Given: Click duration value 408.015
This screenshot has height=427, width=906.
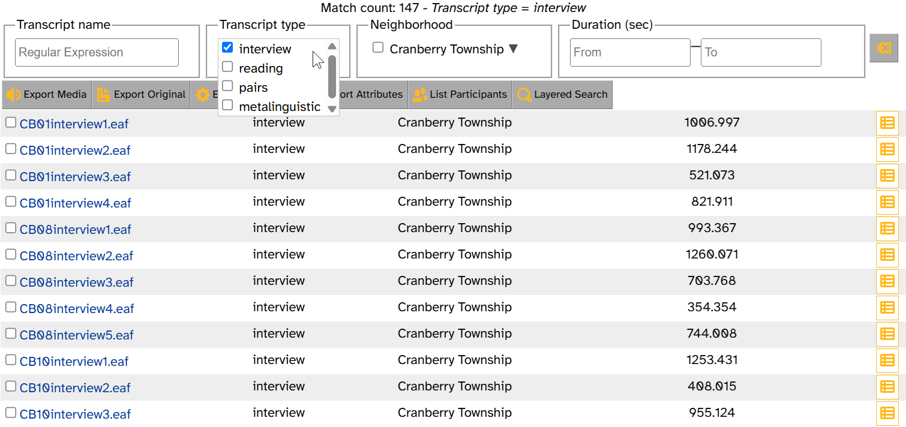Looking at the screenshot, I should click(712, 386).
